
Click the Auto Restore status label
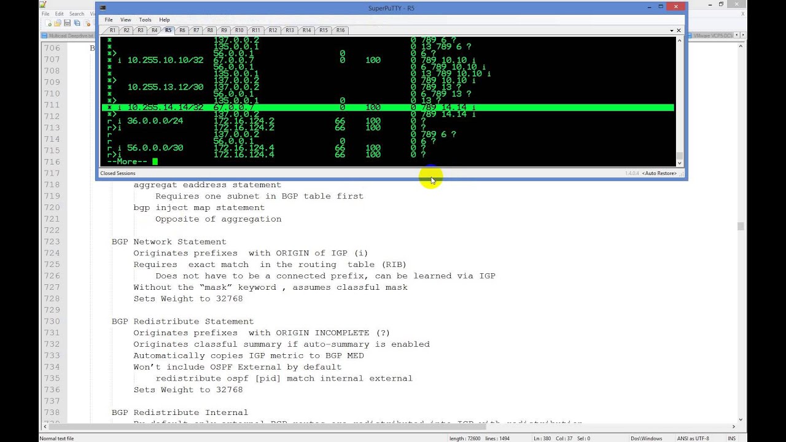click(660, 173)
